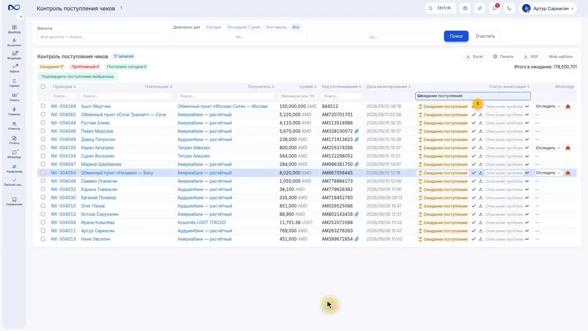
Task: Click the WhatsApp send icon in the NX-004105 row
Action: pos(568,148)
